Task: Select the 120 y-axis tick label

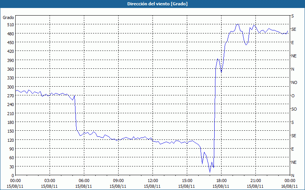Action: pyautogui.click(x=11, y=140)
